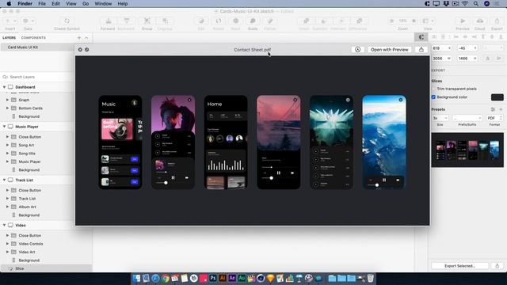Image resolution: width=507 pixels, height=285 pixels.
Task: Collapse the pages list chevron
Action: click(86, 38)
